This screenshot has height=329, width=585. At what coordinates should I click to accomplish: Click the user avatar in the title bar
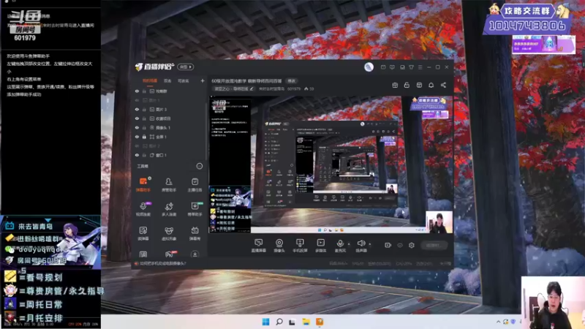(369, 67)
